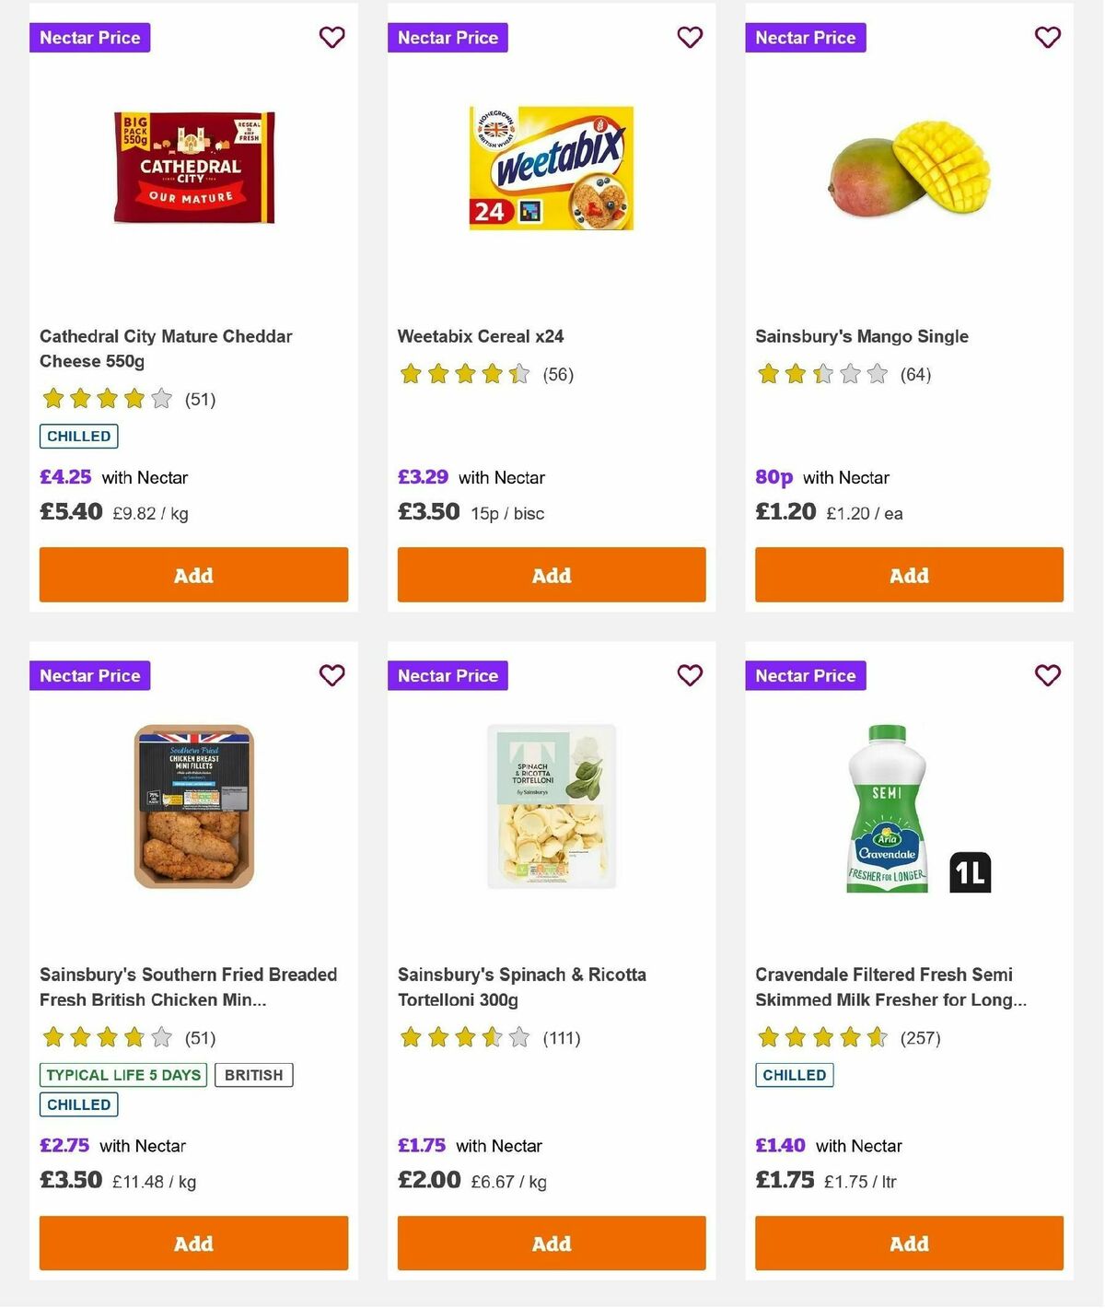1105x1308 pixels.
Task: Favourite the Spinach & Ricotta Tortelloni
Action: tap(689, 675)
